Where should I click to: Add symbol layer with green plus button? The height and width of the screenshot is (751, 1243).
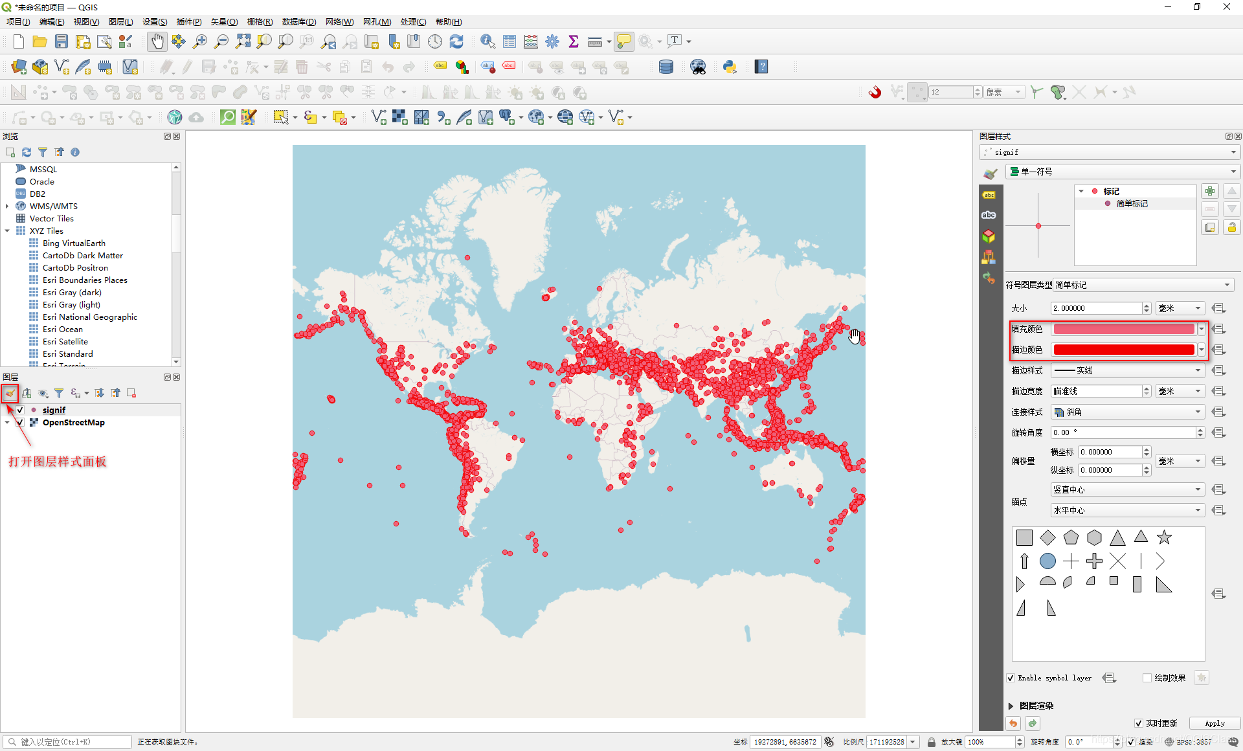(1210, 191)
